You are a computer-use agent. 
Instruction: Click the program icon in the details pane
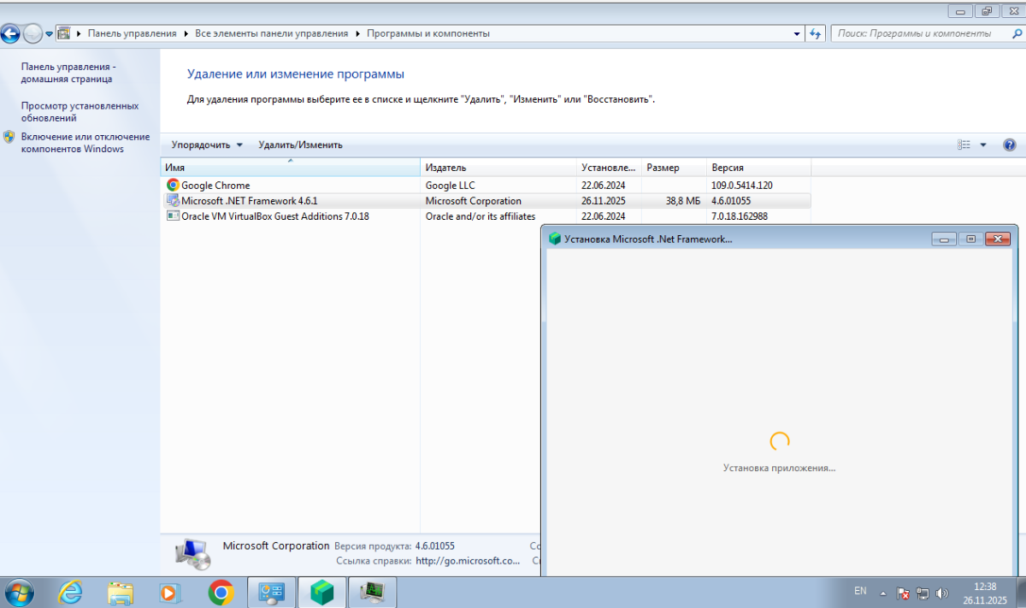click(192, 553)
